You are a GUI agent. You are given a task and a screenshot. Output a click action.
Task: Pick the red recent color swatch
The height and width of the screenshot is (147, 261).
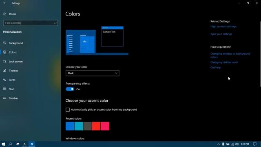pyautogui.click(x=96, y=126)
